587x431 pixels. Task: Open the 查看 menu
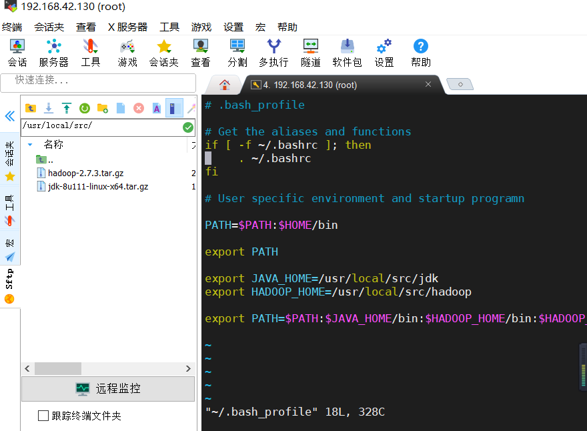coord(86,27)
